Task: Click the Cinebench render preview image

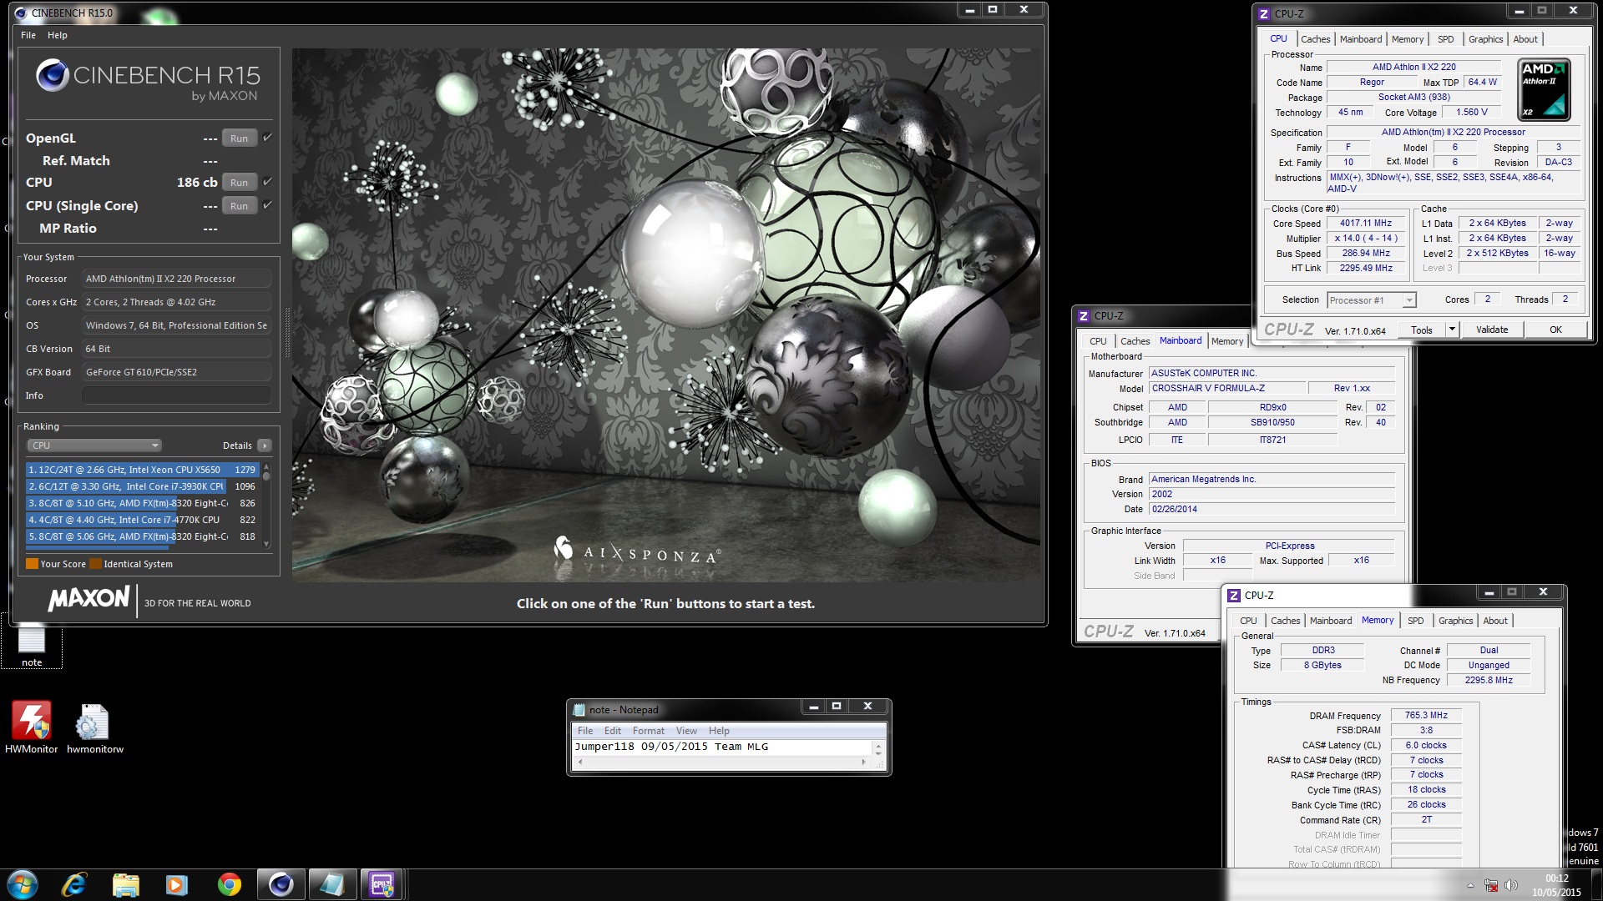Action: click(x=667, y=315)
